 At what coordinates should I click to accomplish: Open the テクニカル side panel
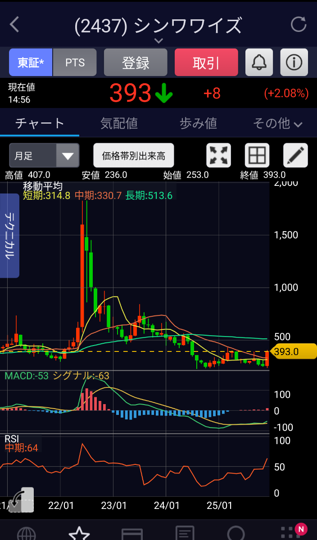point(9,235)
